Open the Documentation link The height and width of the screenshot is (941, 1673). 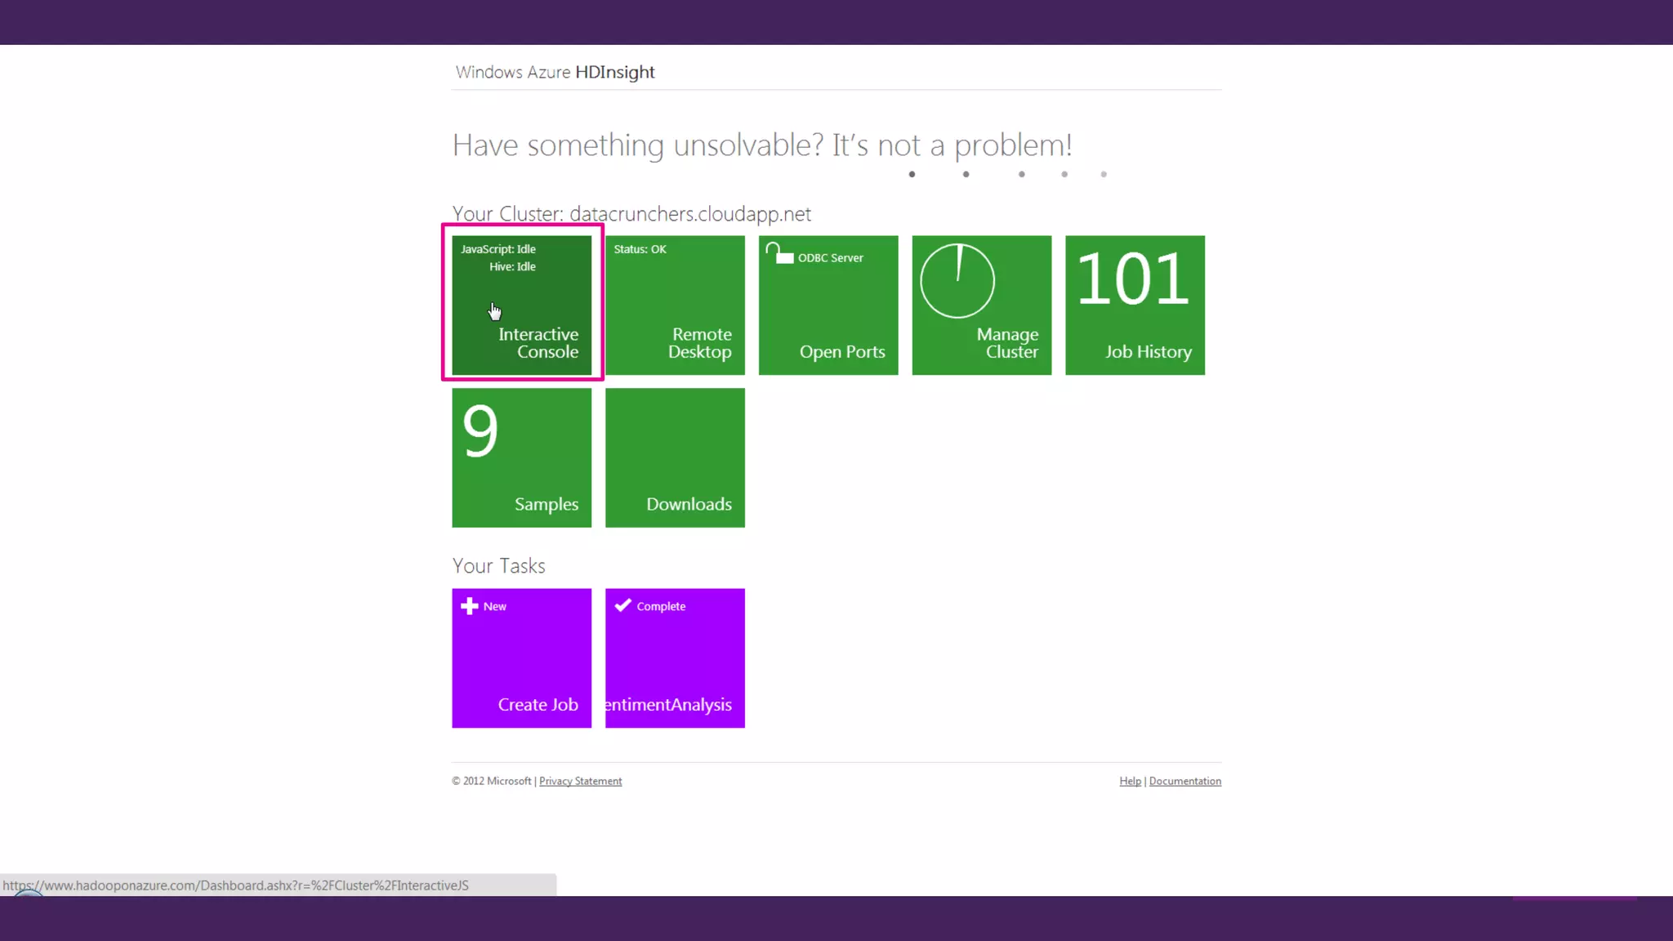point(1184,781)
